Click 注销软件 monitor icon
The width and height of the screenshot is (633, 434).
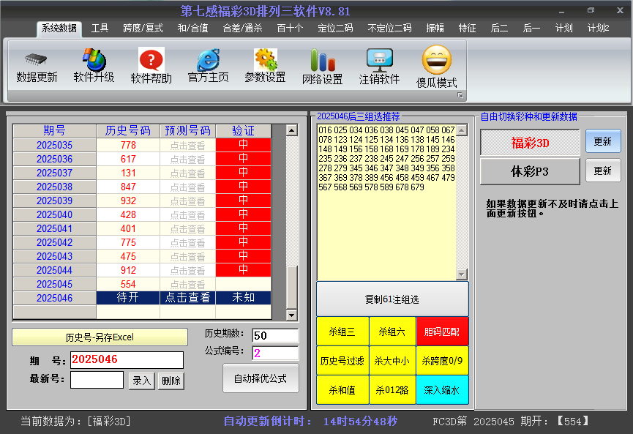click(380, 60)
